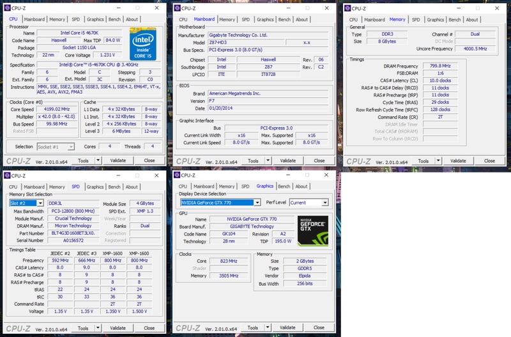Click Tools button in SPD window
The width and height of the screenshot is (511, 337).
(83, 328)
